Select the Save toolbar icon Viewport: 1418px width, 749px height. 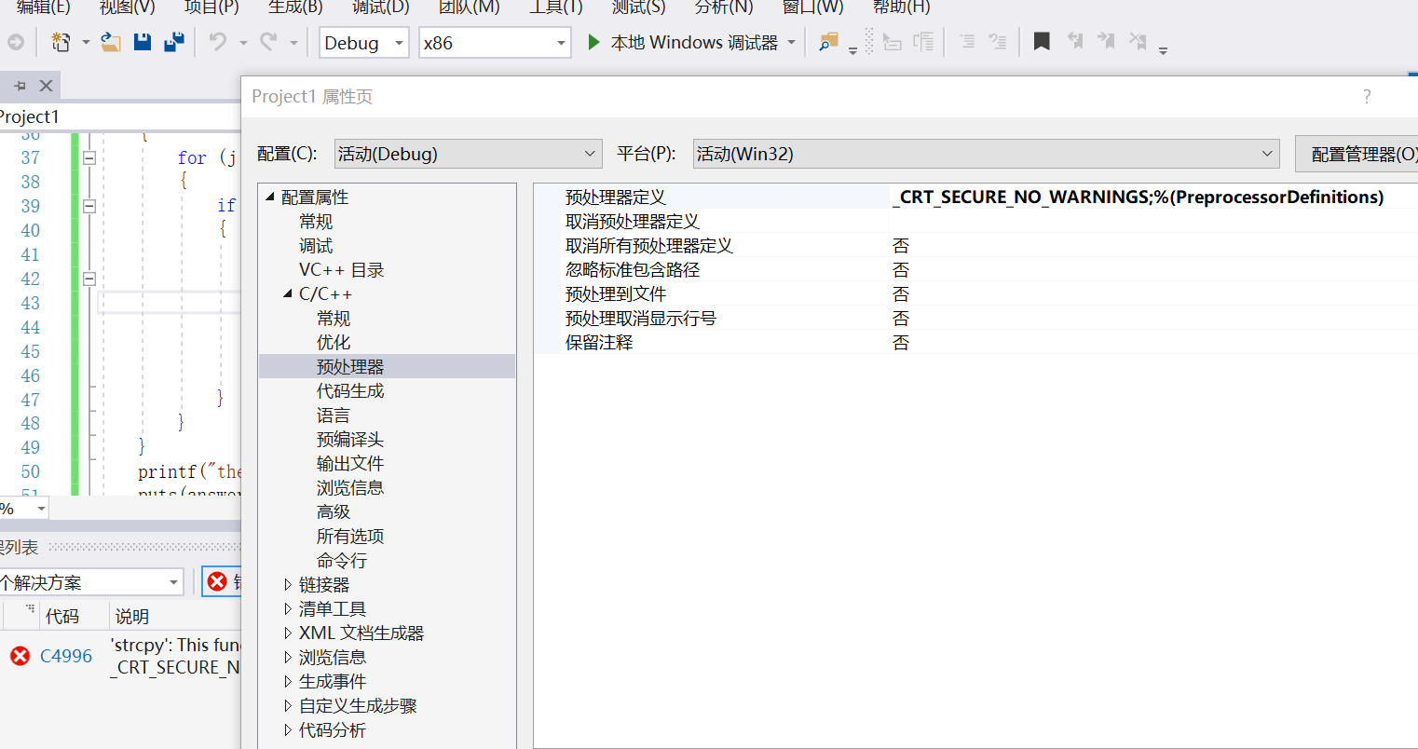(x=142, y=42)
